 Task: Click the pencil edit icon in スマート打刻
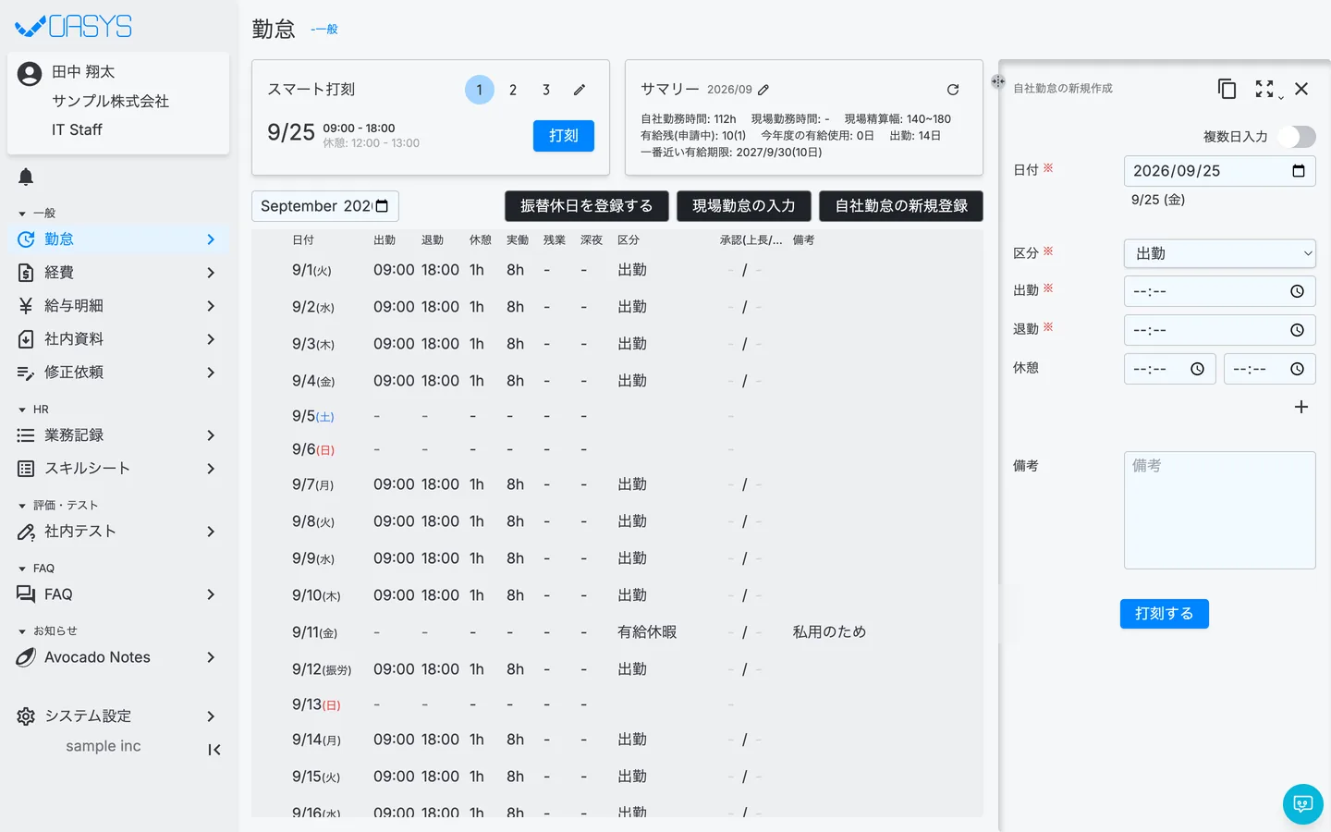click(x=580, y=90)
